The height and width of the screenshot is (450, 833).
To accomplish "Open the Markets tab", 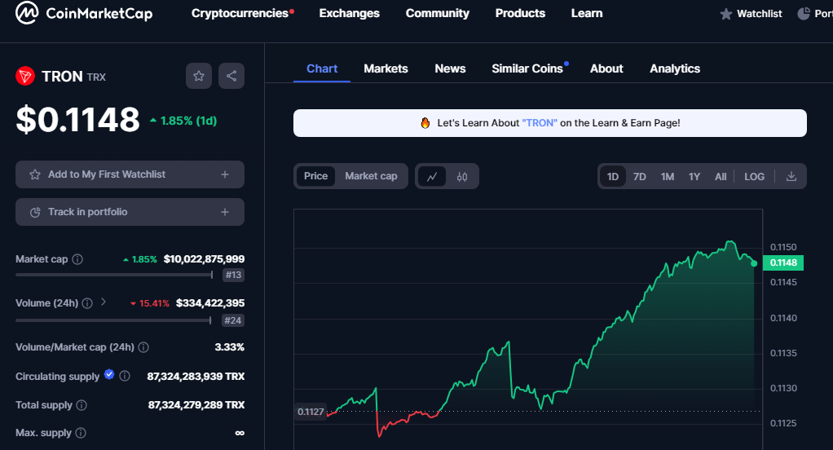I will (386, 69).
